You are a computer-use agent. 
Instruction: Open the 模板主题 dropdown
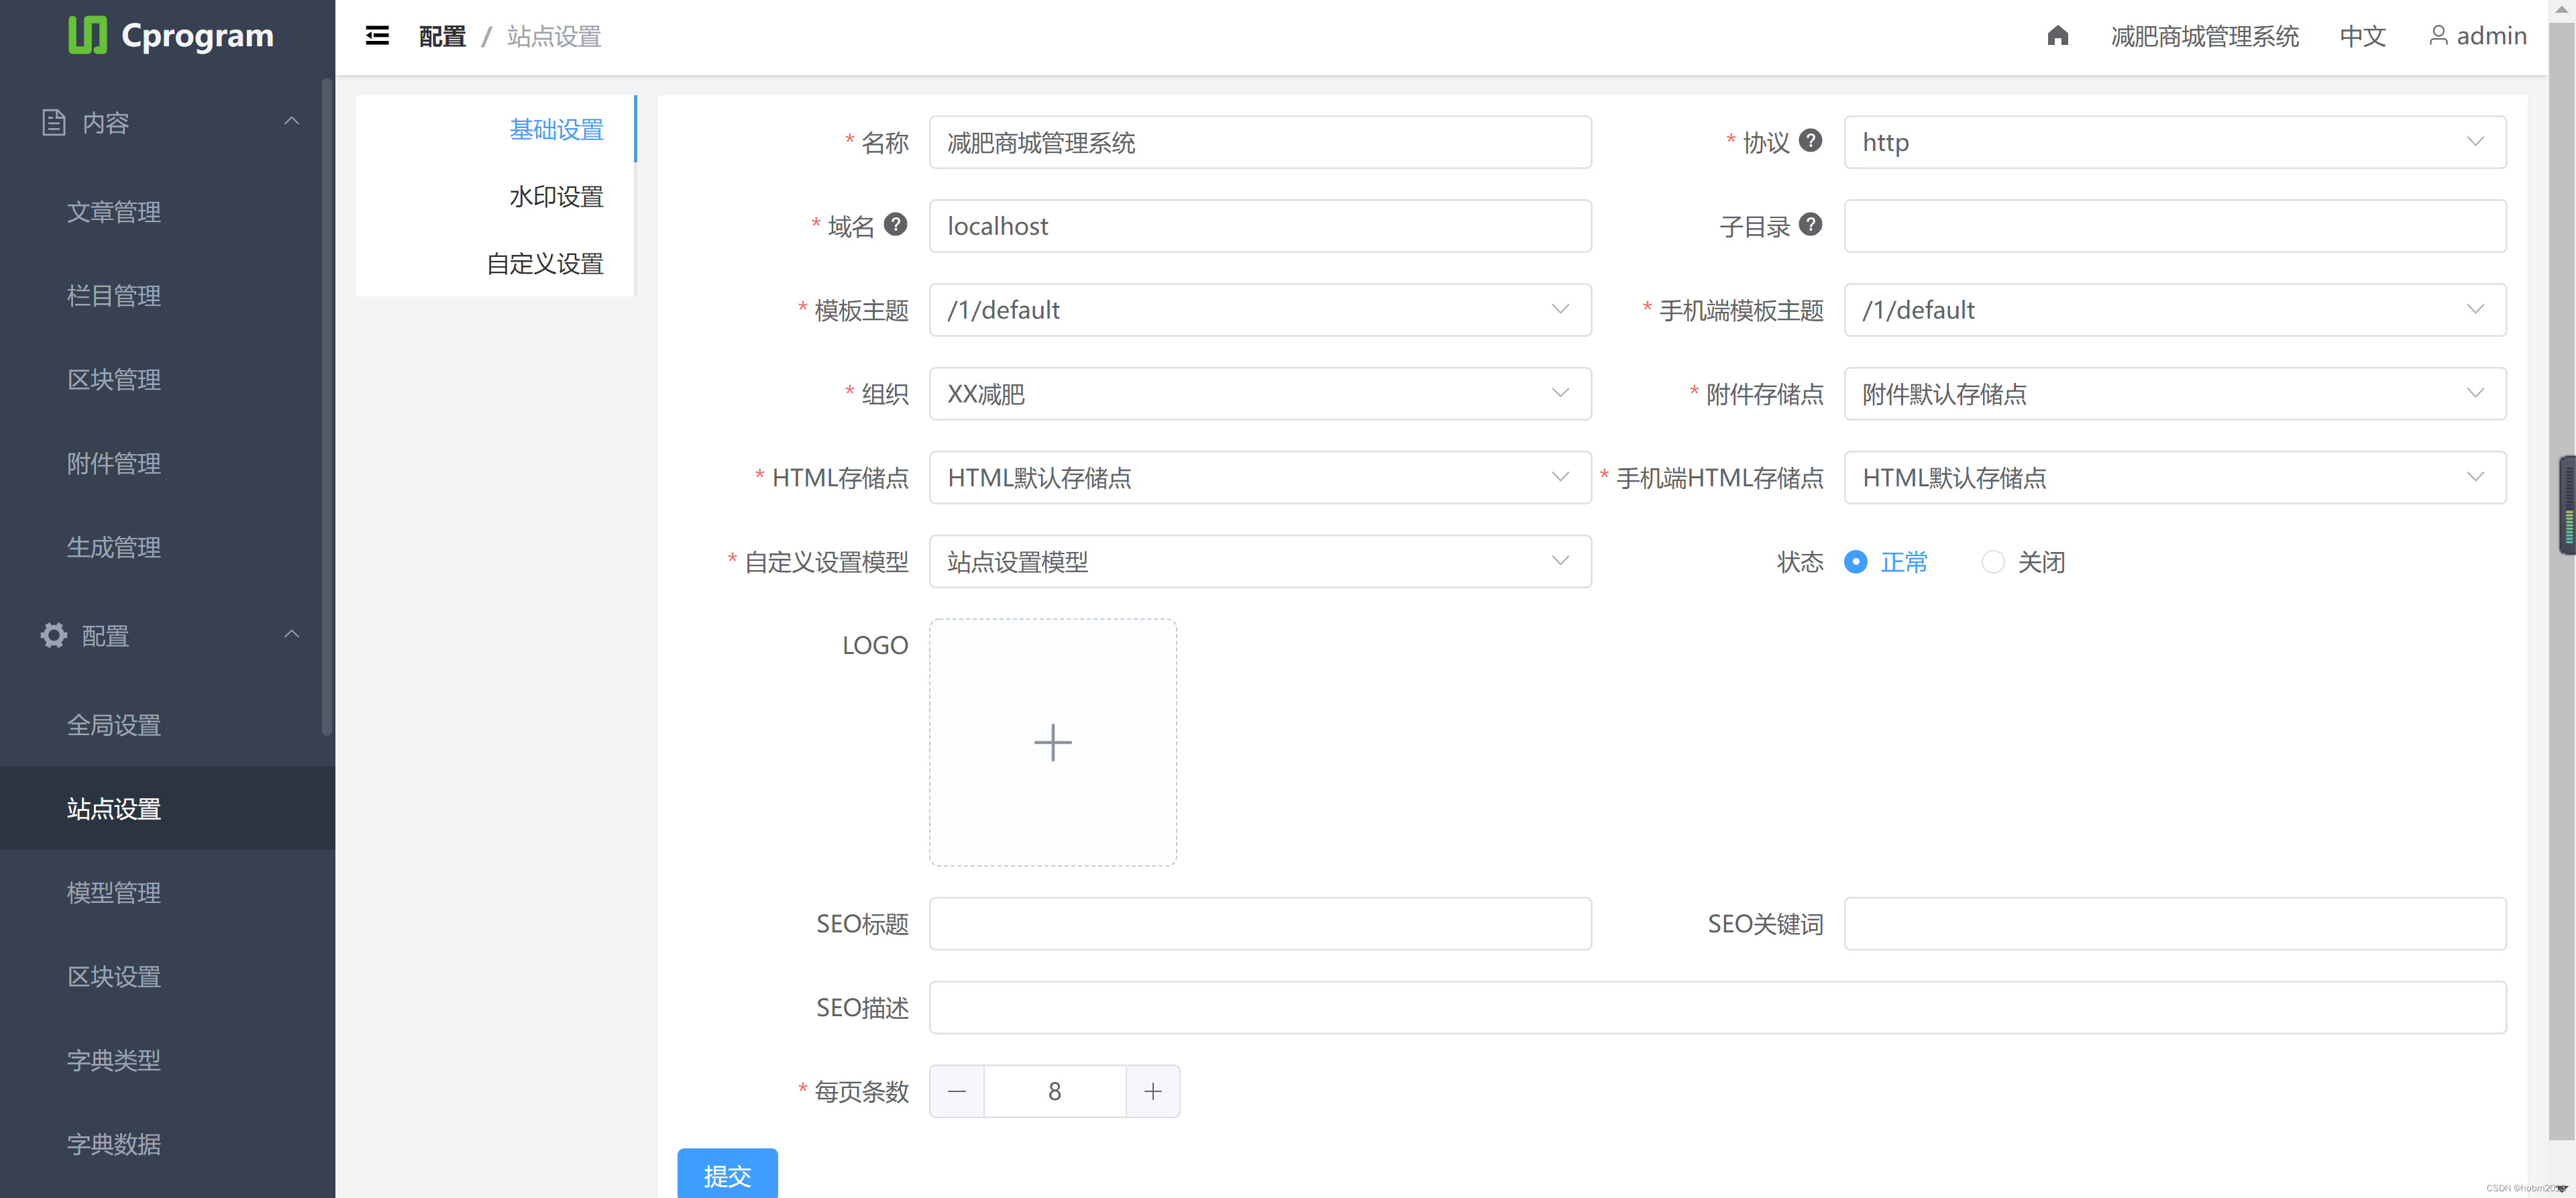[1260, 310]
